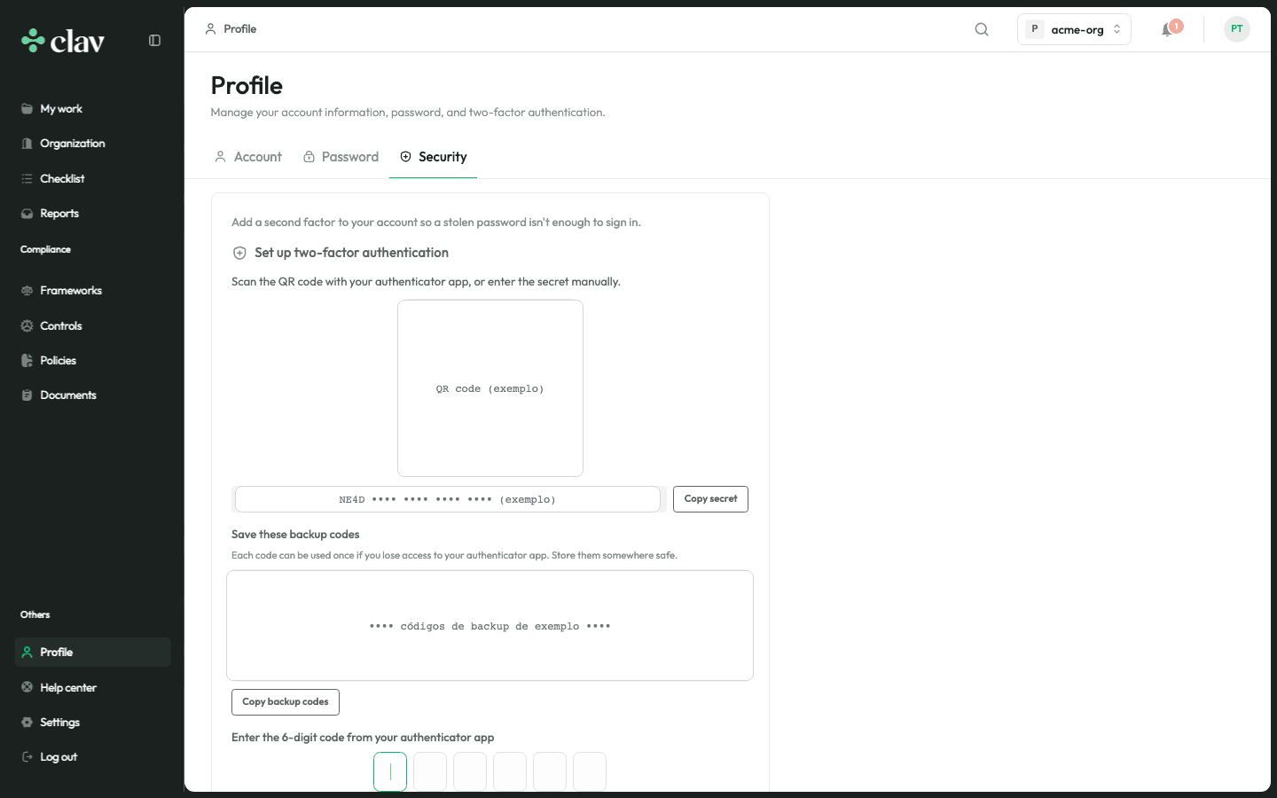
Task: Click the My work folder icon
Action: click(x=27, y=109)
